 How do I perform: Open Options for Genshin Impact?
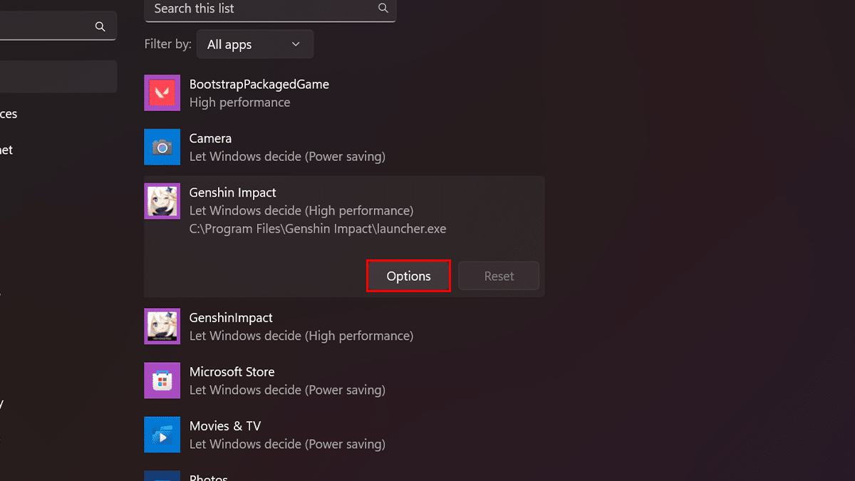click(408, 276)
